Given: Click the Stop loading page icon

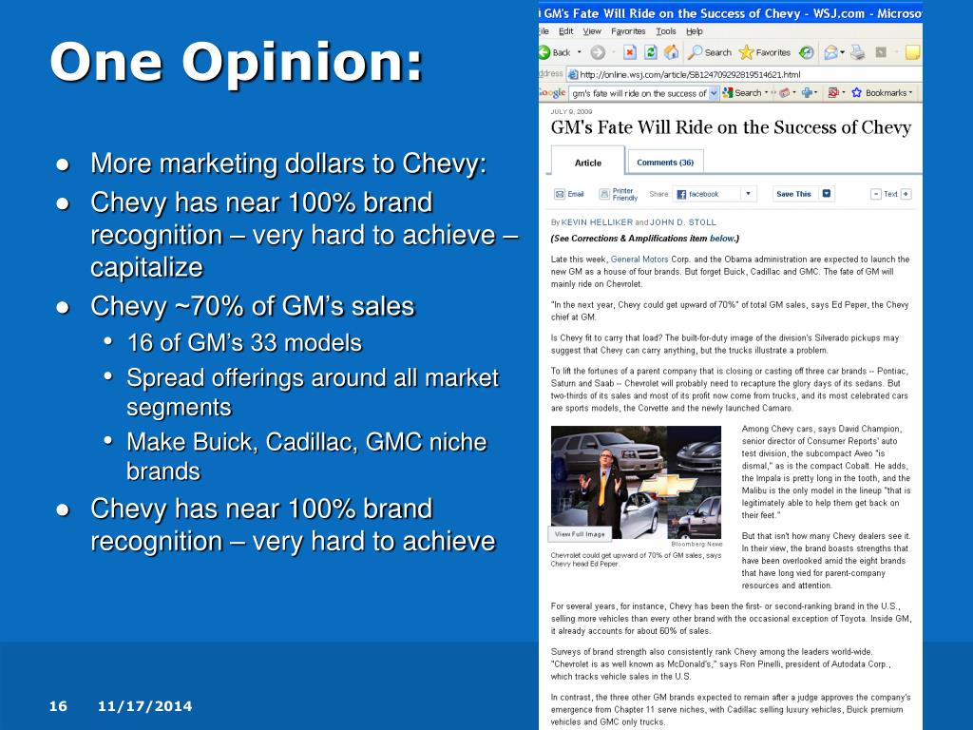Looking at the screenshot, I should (x=630, y=53).
